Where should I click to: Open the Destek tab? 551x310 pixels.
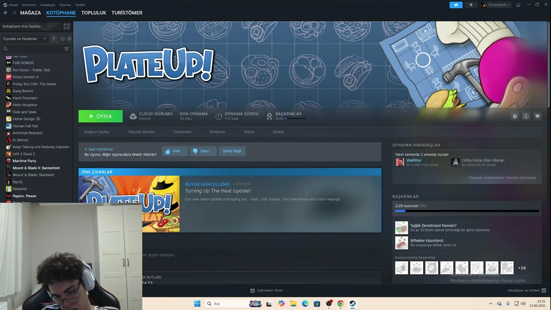(x=278, y=132)
